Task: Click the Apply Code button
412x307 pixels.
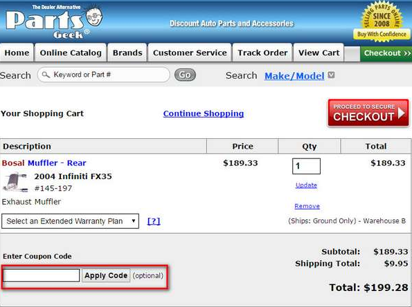Action: [x=106, y=275]
